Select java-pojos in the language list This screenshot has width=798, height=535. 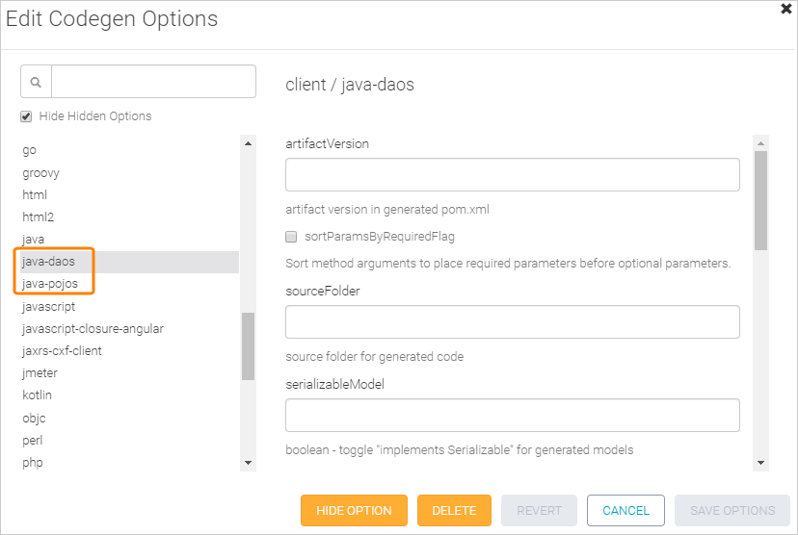[x=50, y=284]
